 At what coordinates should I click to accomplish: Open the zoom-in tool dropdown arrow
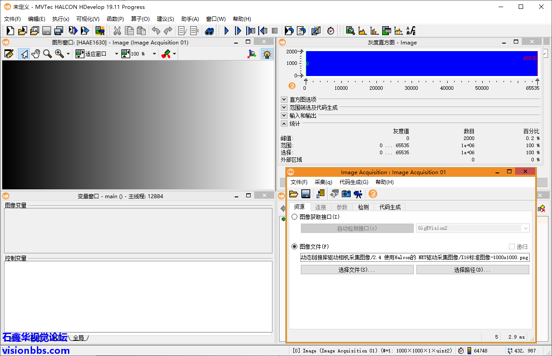(68, 54)
